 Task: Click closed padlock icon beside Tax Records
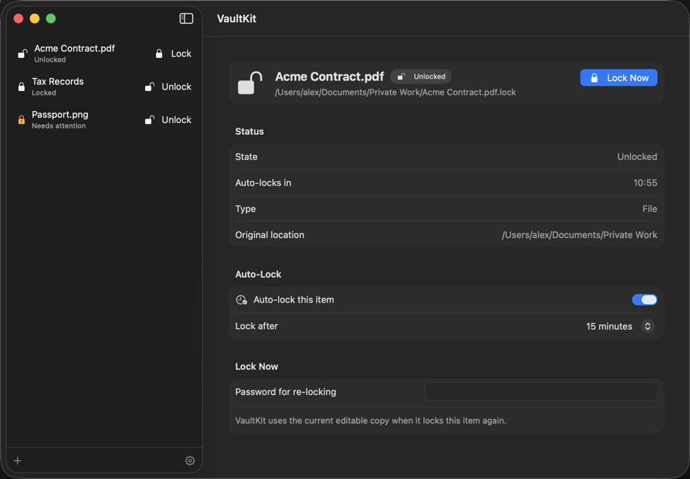[21, 87]
